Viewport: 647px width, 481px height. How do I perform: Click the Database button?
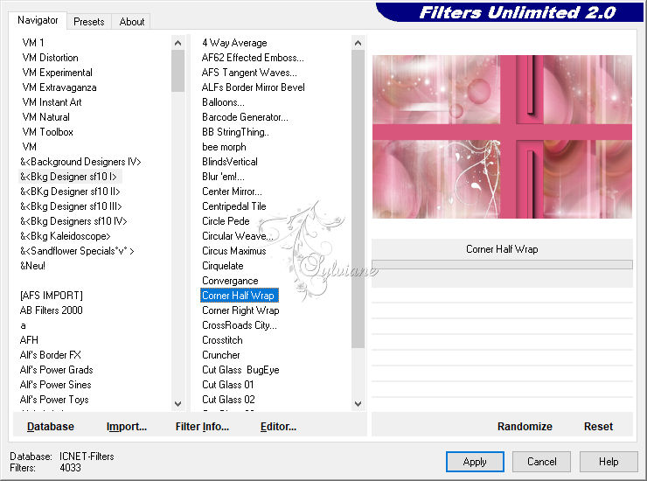click(51, 427)
